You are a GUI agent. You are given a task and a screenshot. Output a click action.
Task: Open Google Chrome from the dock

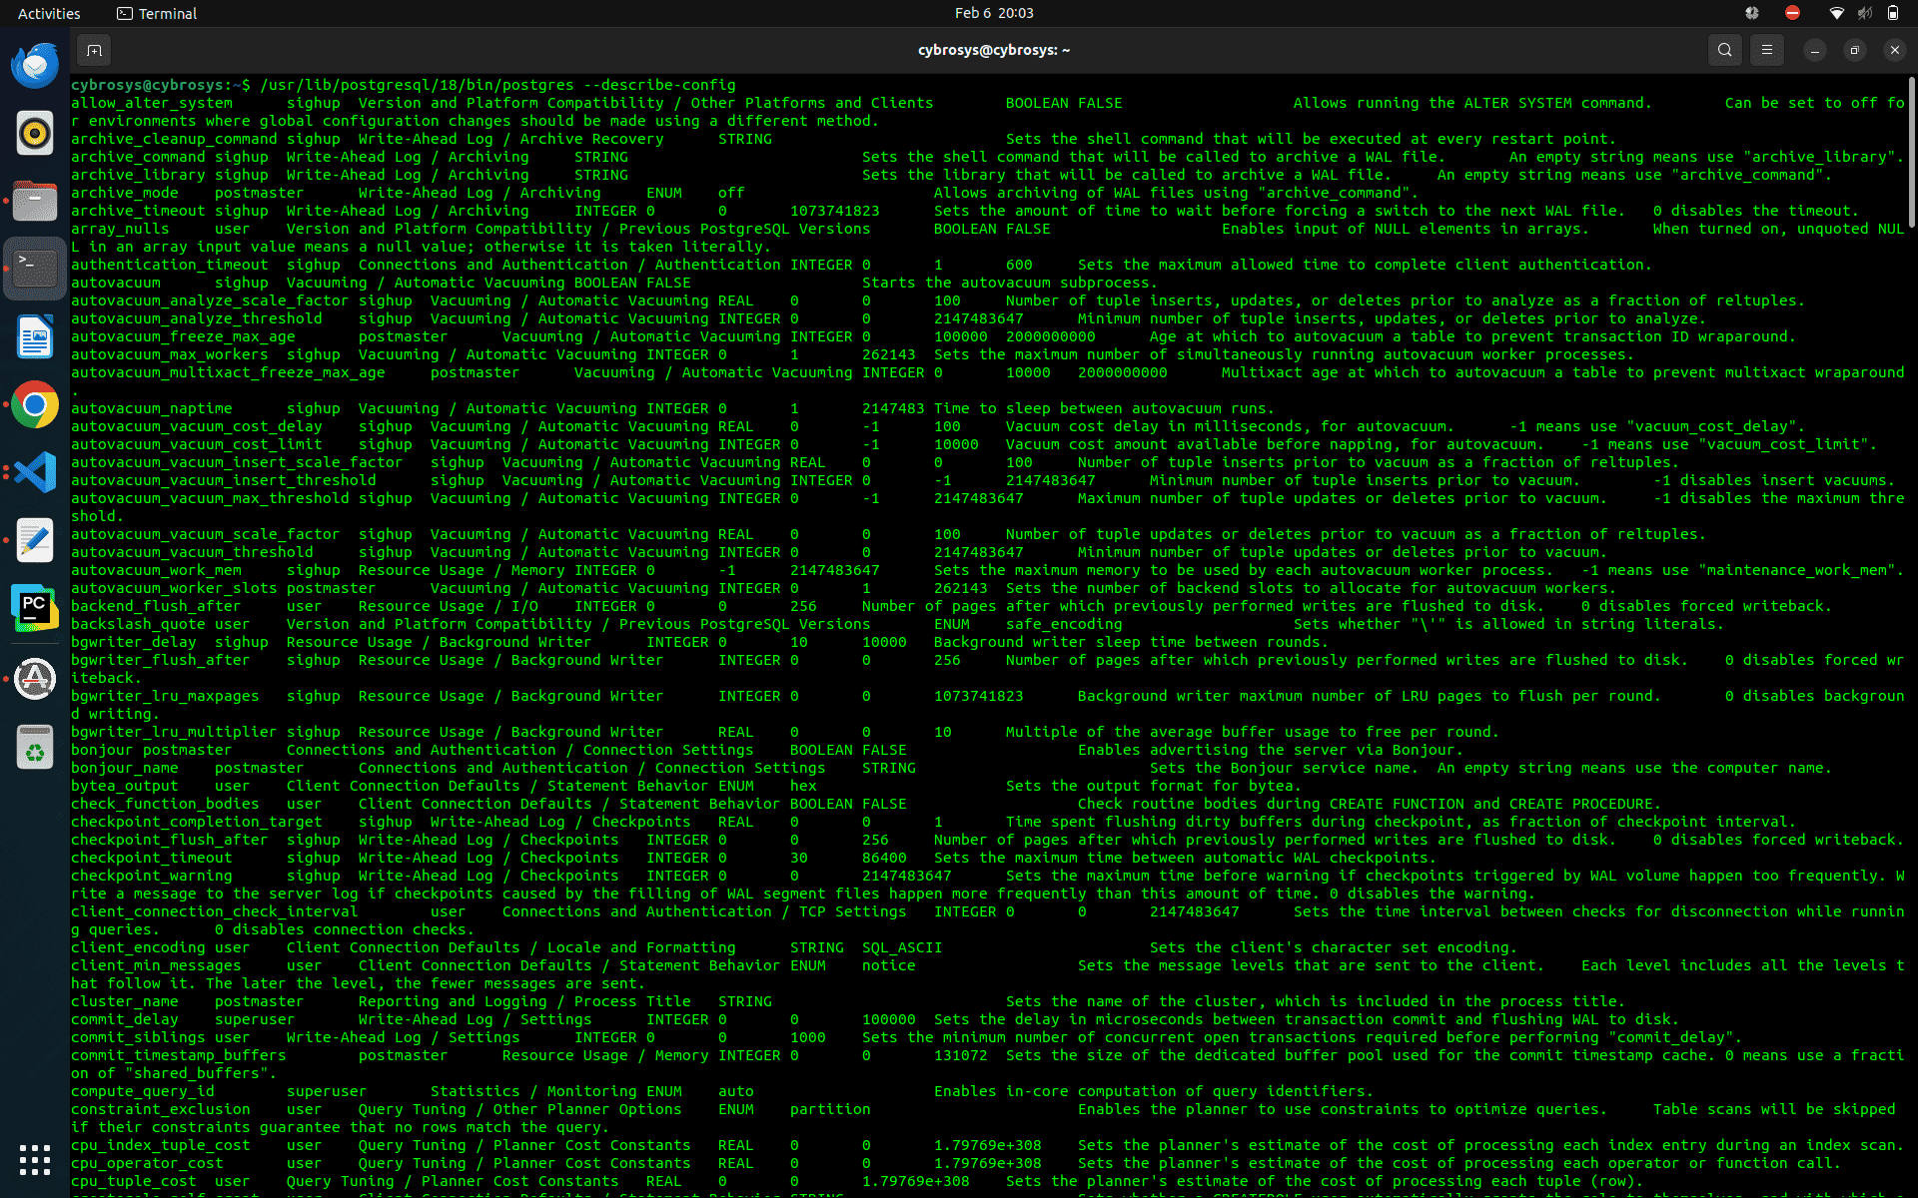35,405
